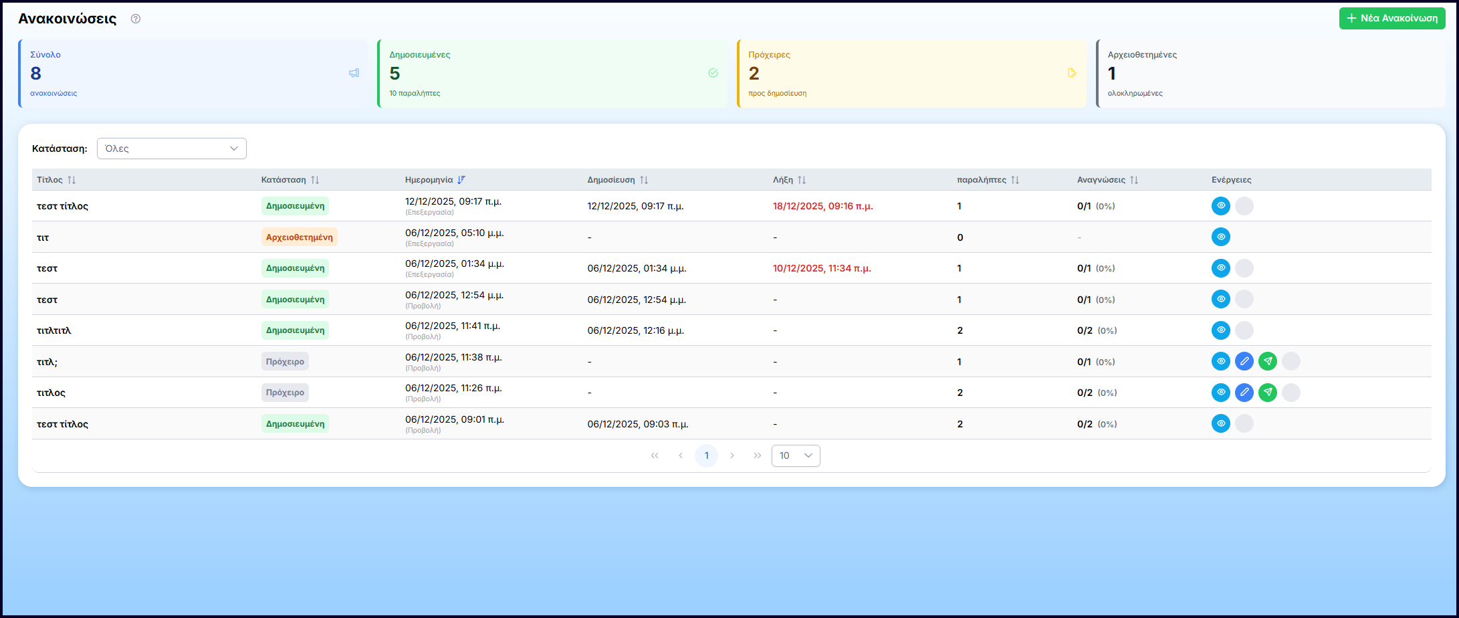Edit the draft 'τιτλ;' with pencil icon
Image resolution: width=1459 pixels, height=618 pixels.
(x=1244, y=361)
